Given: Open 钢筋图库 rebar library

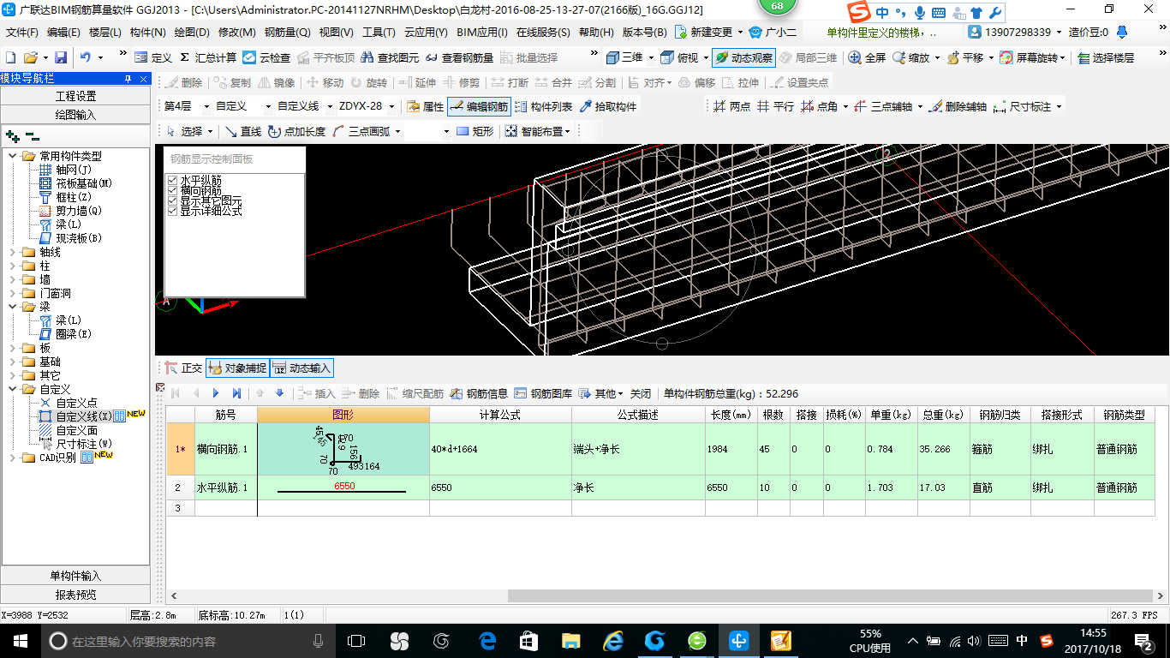Looking at the screenshot, I should [x=543, y=393].
